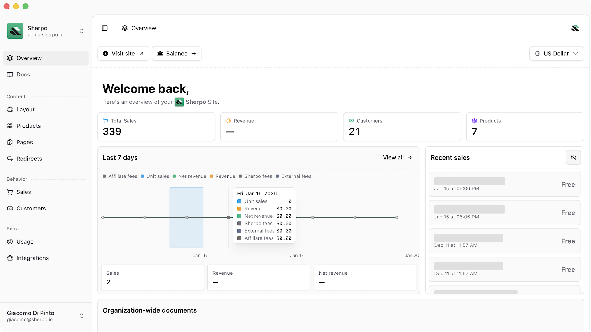The width and height of the screenshot is (591, 332).
Task: Click the Total Sales cart icon
Action: [106, 121]
